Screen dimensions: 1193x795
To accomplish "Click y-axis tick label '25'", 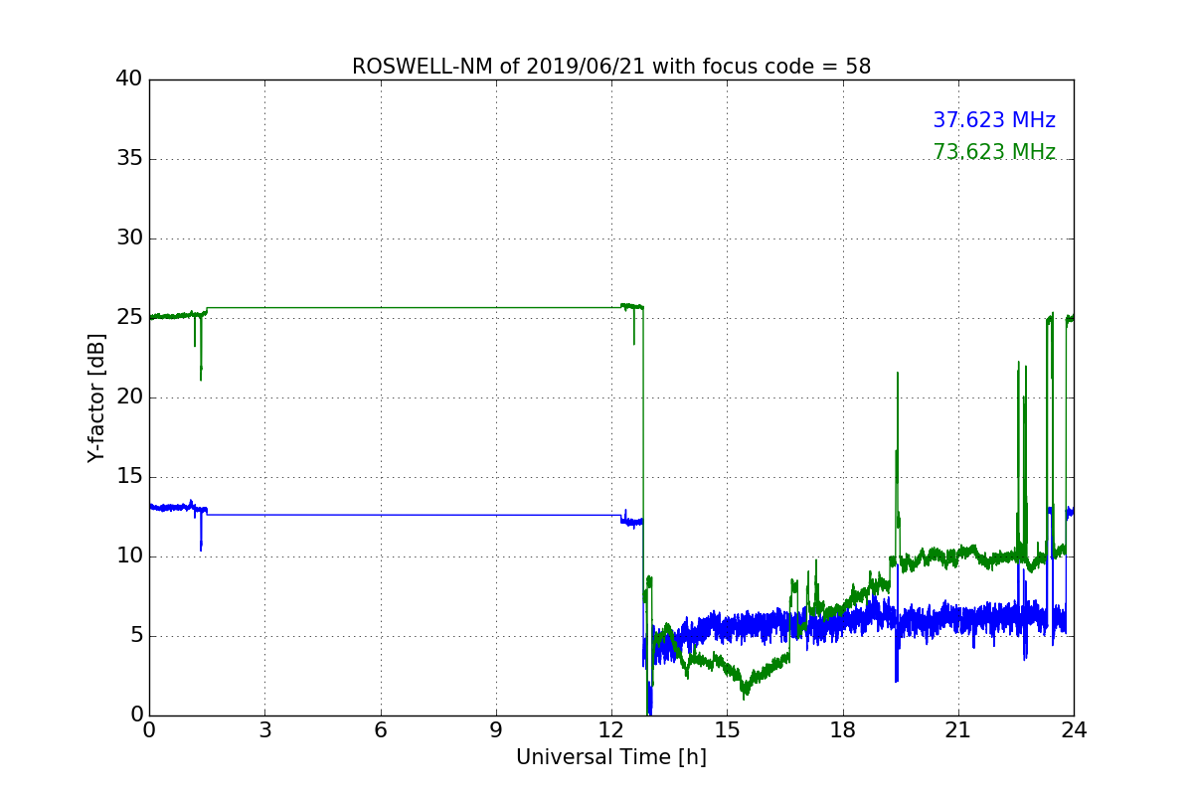I will (130, 318).
